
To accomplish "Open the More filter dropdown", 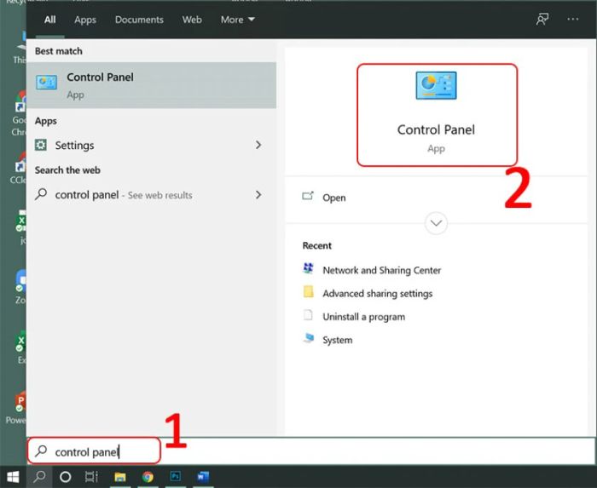I will (x=238, y=20).
